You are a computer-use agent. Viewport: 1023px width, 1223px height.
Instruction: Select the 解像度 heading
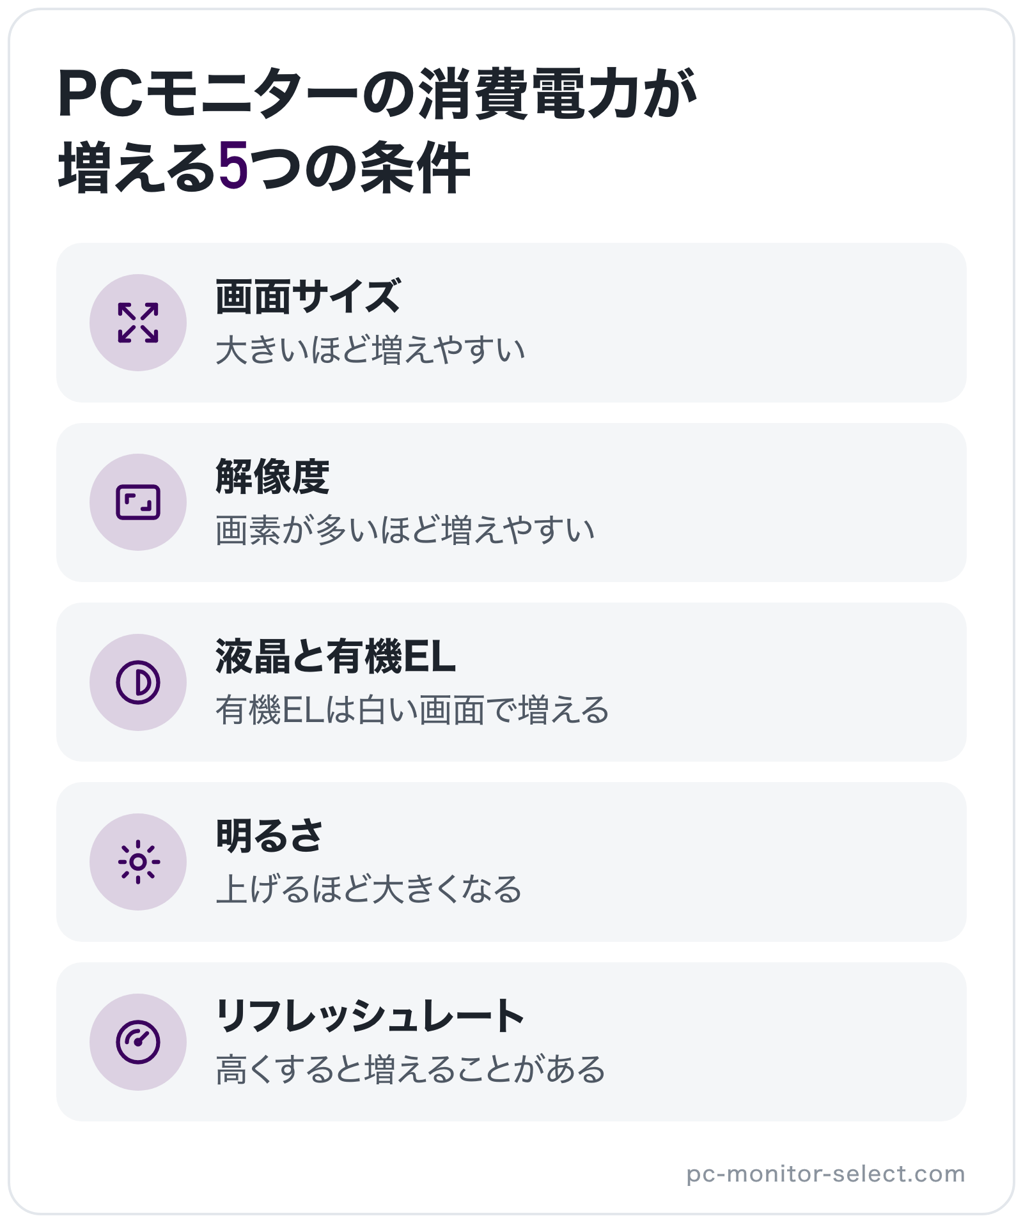pyautogui.click(x=272, y=477)
